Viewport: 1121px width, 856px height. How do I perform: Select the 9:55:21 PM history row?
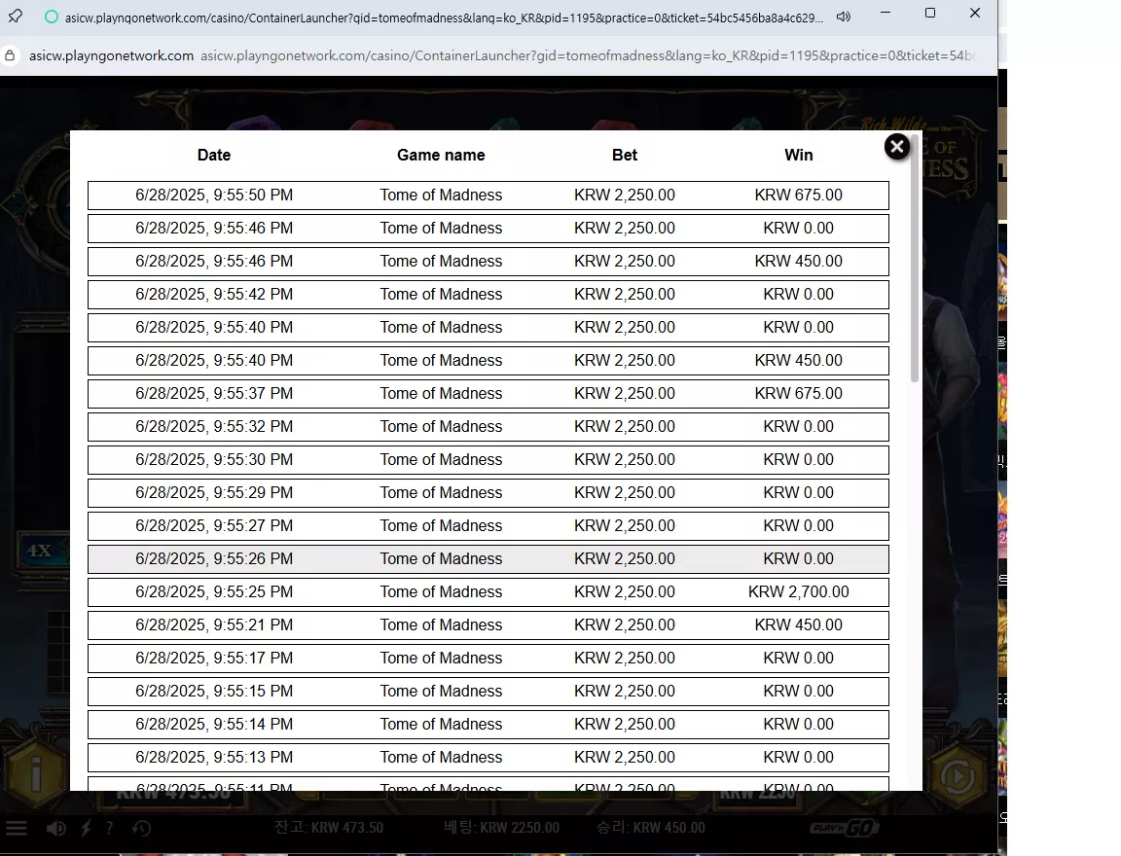tap(488, 625)
